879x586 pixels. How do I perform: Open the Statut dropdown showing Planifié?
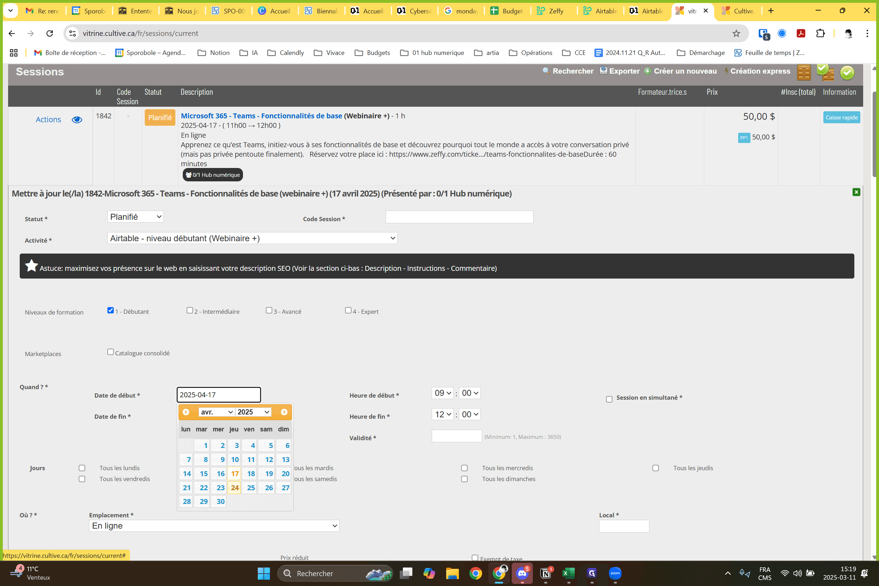click(x=135, y=217)
